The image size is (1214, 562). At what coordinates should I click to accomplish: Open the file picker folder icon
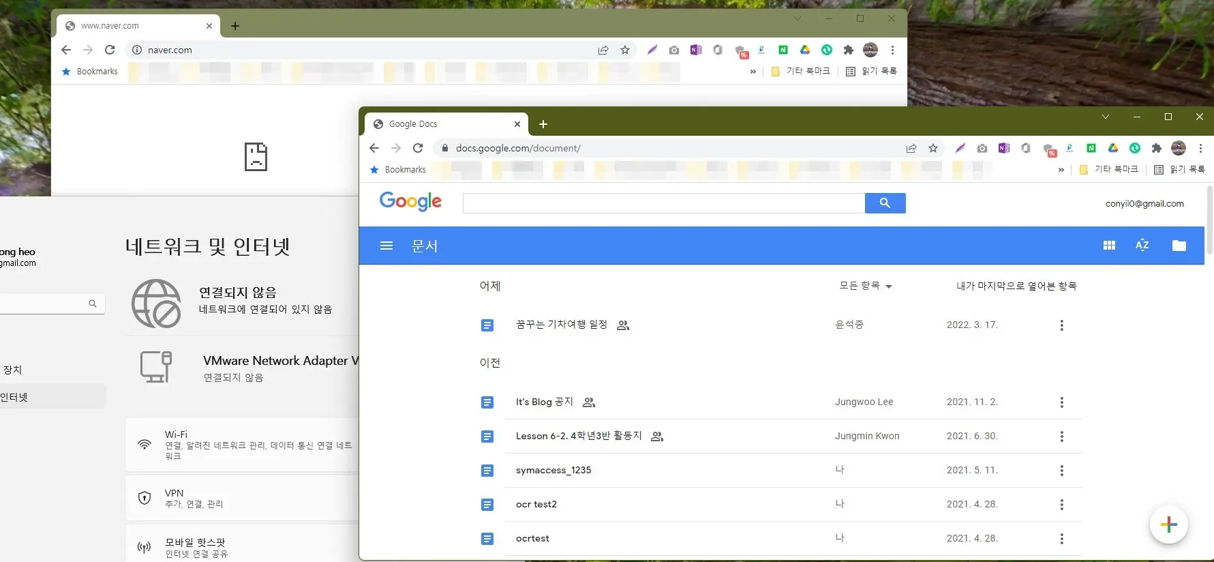coord(1179,246)
